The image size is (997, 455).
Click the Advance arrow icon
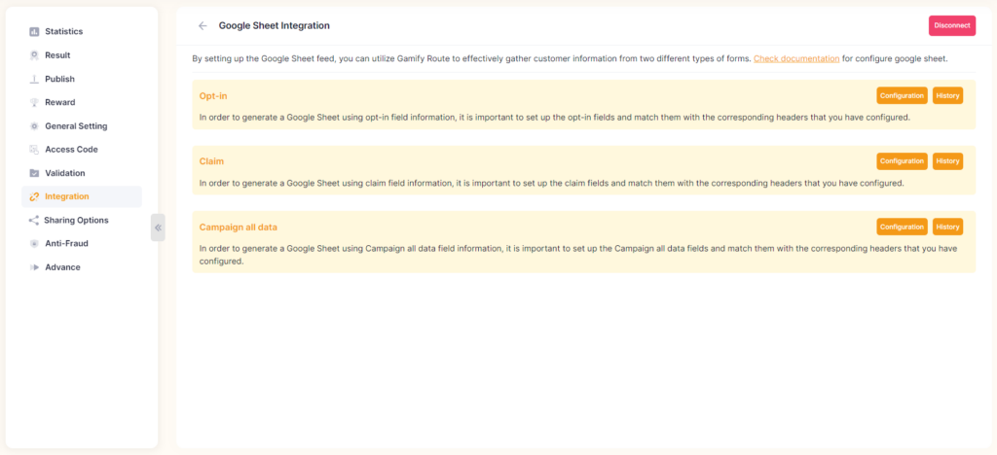pos(34,267)
